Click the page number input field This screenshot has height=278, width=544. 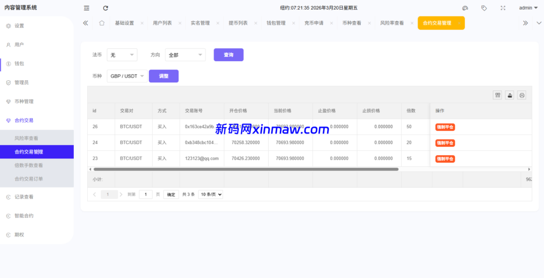pyautogui.click(x=146, y=195)
